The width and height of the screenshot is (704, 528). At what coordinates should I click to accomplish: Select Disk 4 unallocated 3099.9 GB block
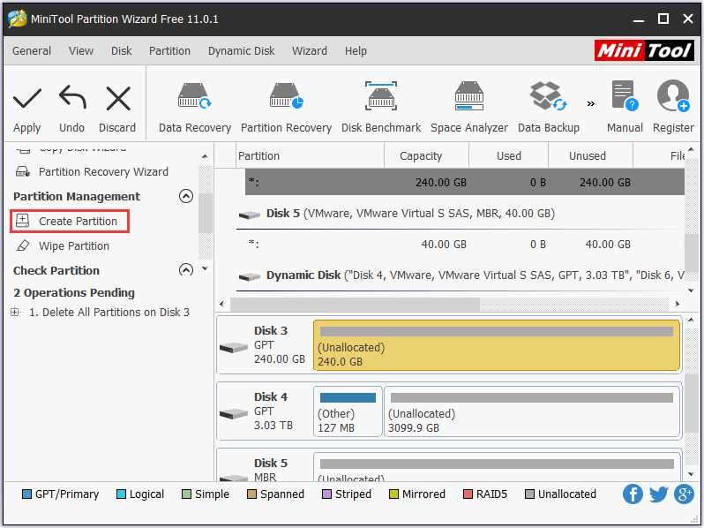532,411
